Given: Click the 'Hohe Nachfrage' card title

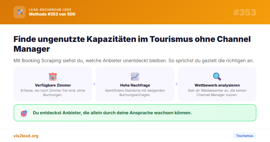Looking at the screenshot, I should click(x=135, y=85).
